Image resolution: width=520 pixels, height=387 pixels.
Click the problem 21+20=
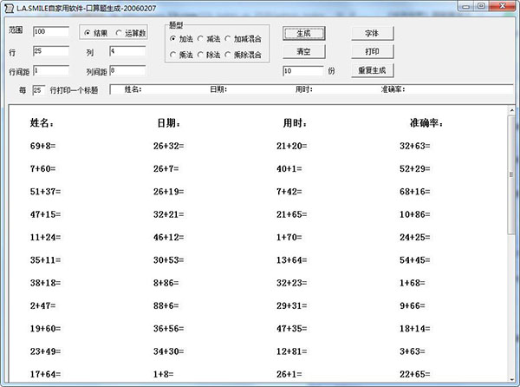point(292,146)
